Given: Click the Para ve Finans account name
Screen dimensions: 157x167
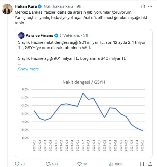Looking at the screenshot, I should (39, 35).
